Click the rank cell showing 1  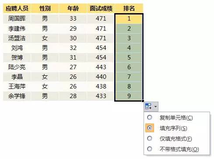coord(129,18)
